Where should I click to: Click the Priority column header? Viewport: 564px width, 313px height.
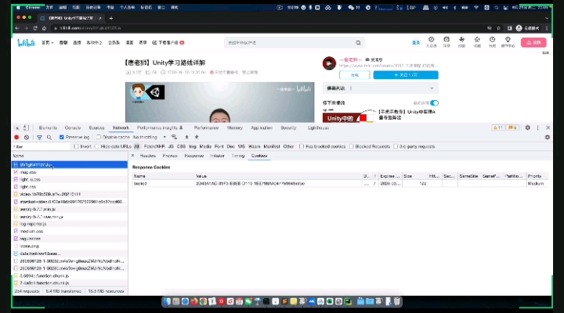[x=537, y=176]
